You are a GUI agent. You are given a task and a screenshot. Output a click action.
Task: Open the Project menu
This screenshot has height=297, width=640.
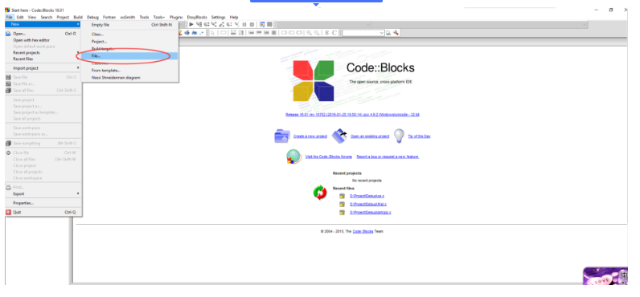point(63,18)
